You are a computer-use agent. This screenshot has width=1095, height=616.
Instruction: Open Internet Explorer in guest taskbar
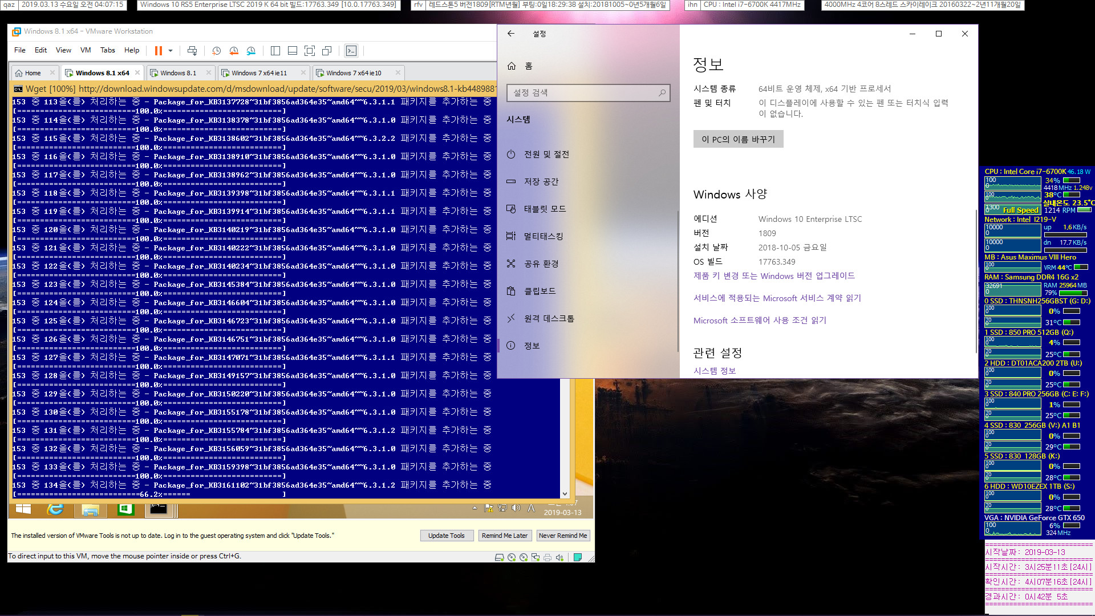point(55,509)
